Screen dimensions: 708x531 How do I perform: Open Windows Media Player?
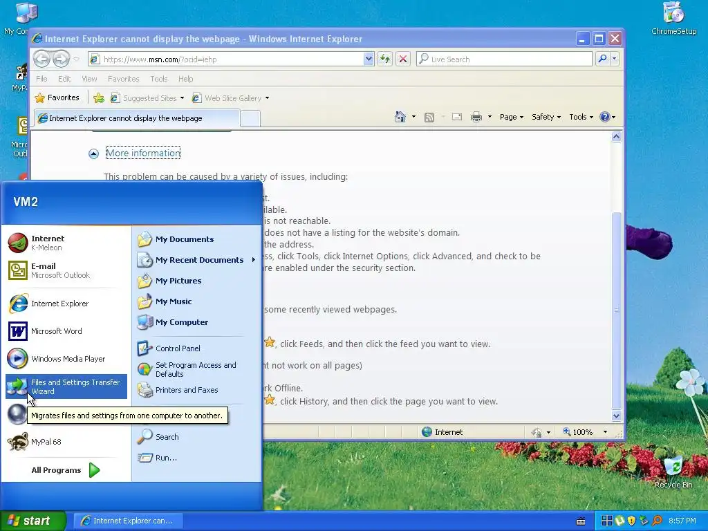(66, 359)
